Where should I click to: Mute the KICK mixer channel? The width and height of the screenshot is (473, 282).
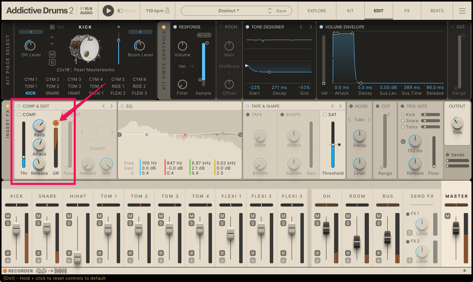(8, 216)
